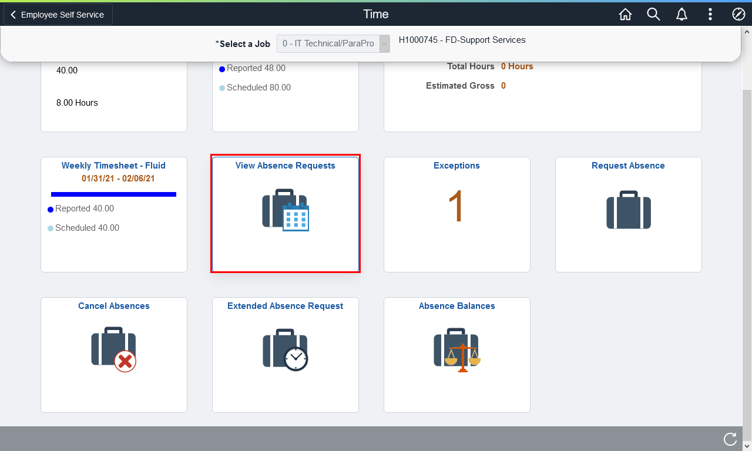
Task: Open the notifications bell icon
Action: (x=681, y=15)
